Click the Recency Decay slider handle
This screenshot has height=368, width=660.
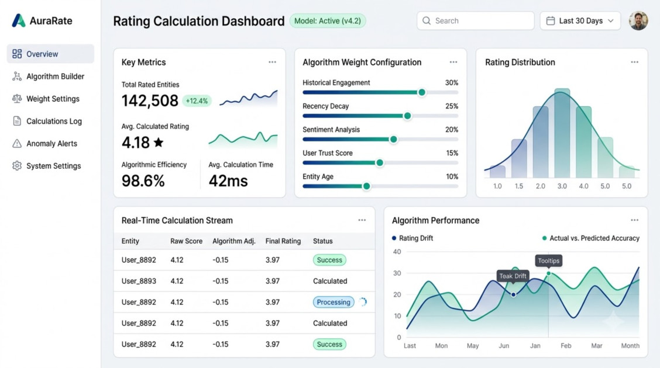click(x=407, y=116)
